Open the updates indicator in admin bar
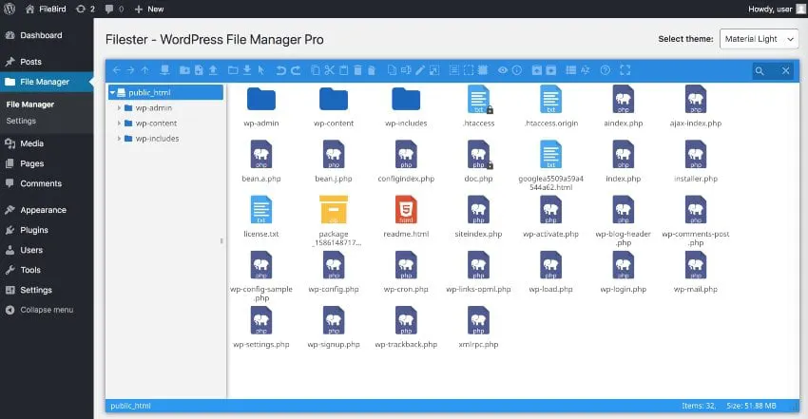Image resolution: width=808 pixels, height=419 pixels. [x=85, y=9]
